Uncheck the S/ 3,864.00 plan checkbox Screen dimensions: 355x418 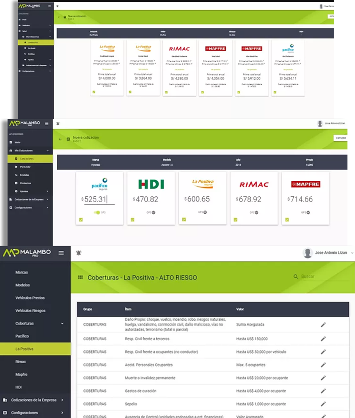pos(130,92)
